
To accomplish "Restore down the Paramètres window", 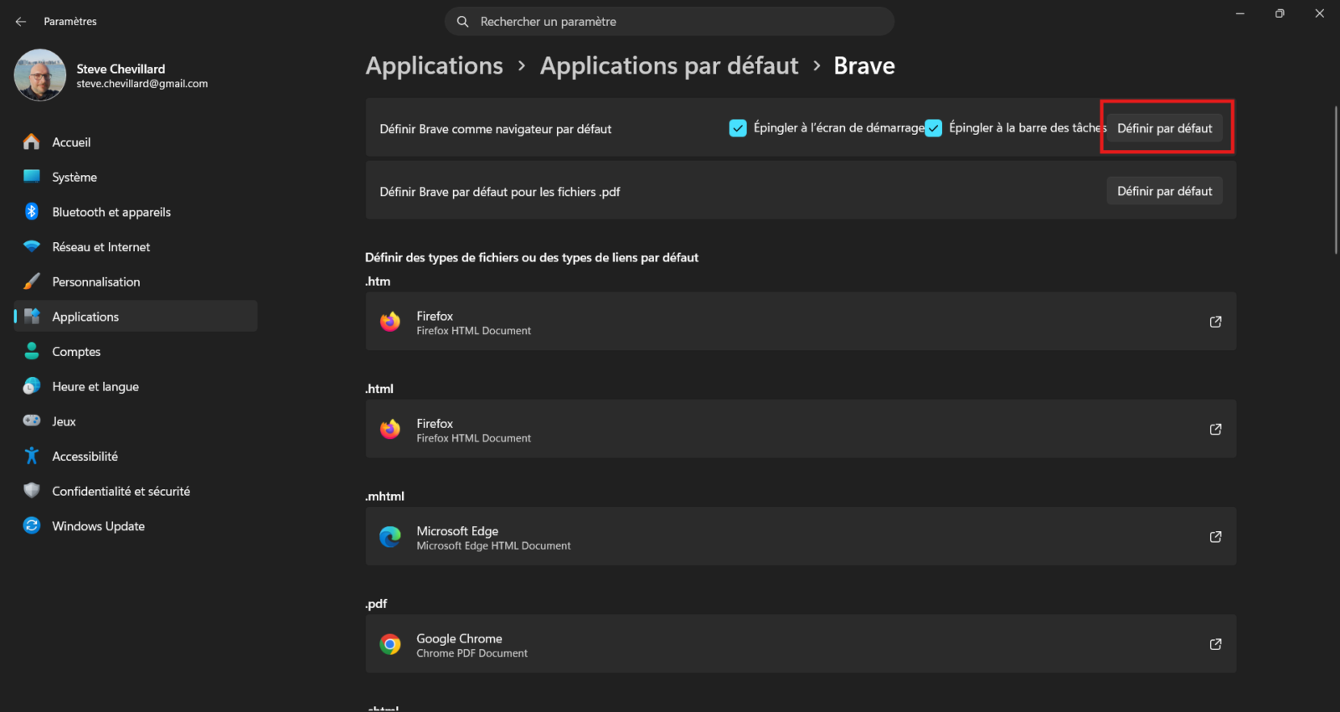I will click(1280, 13).
